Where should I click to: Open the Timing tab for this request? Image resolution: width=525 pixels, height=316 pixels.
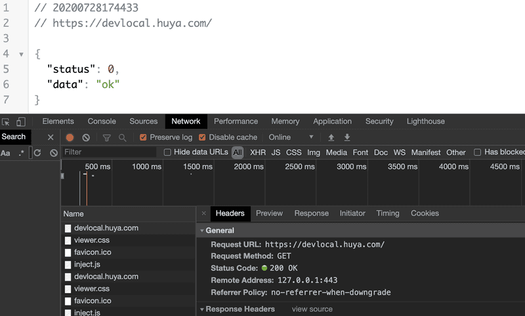pos(387,214)
